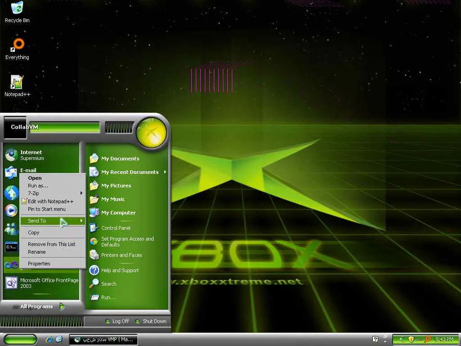
Task: Click second quick launch icon beside Internet Explorer
Action: tap(59, 339)
